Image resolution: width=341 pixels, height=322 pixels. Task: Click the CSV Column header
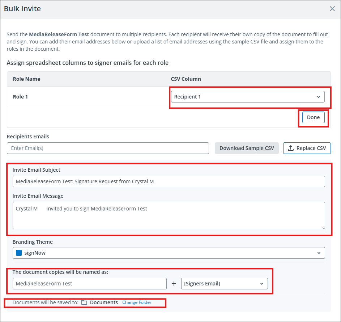pyautogui.click(x=186, y=79)
